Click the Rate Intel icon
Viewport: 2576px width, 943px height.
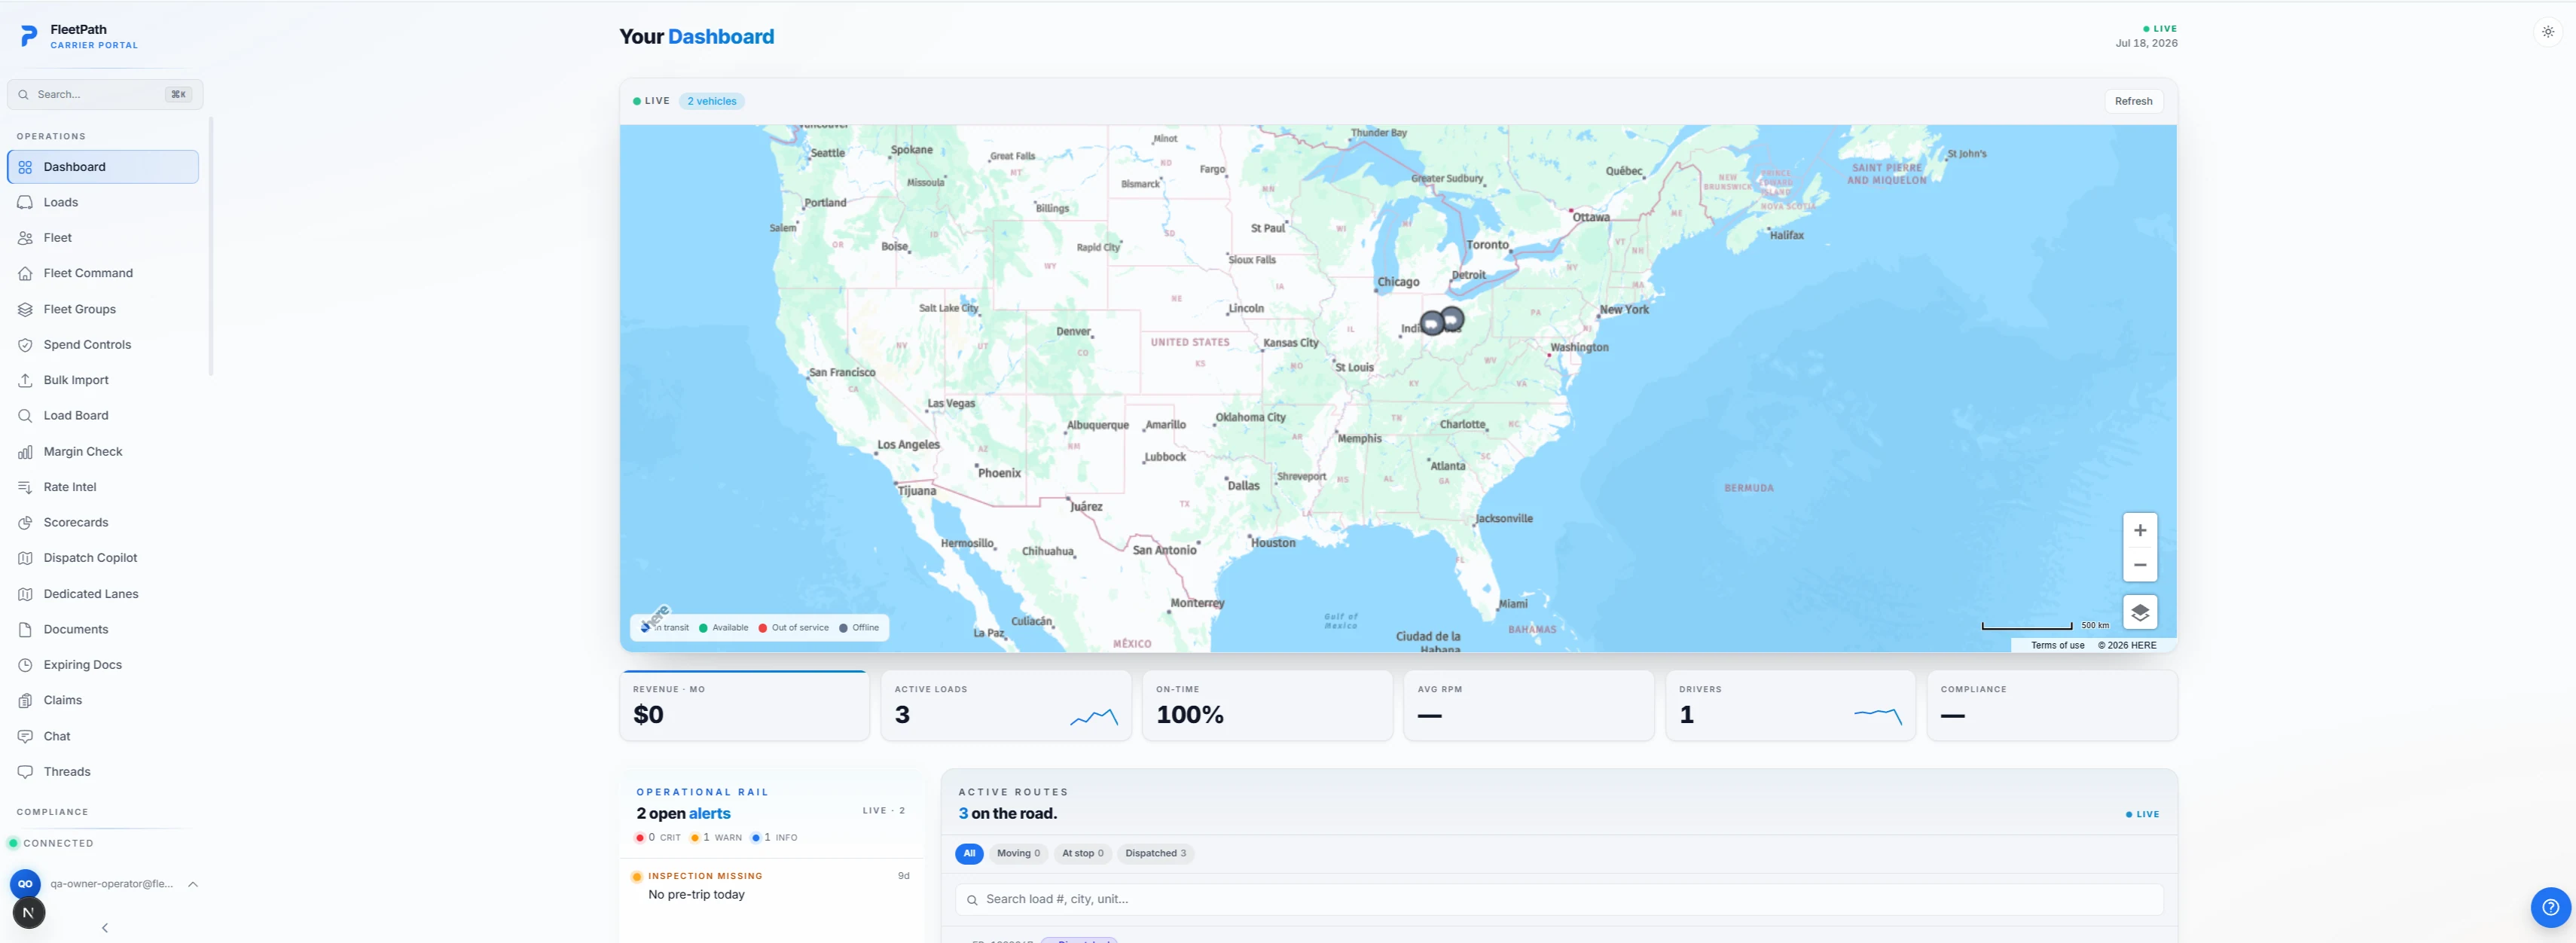[25, 487]
